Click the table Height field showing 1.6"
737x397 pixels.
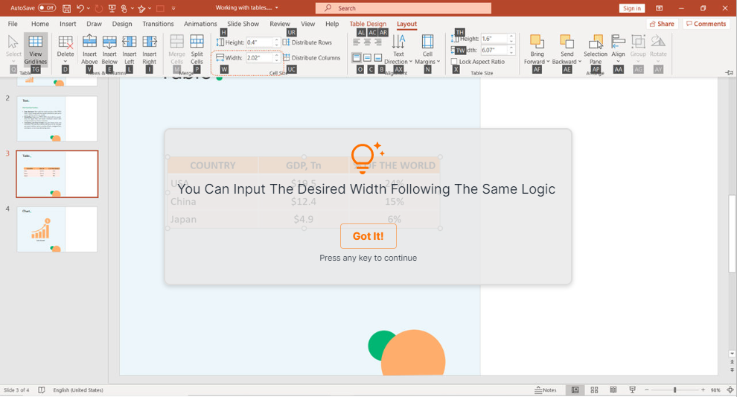[494, 39]
